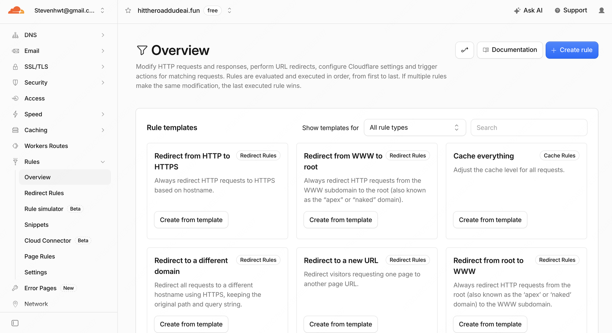
Task: Open Page Rules in sidebar
Action: (40, 257)
